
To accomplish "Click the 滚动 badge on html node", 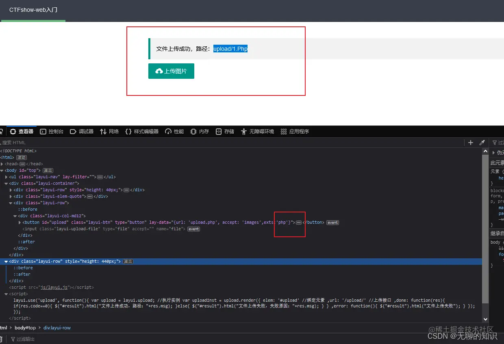I will click(22, 158).
